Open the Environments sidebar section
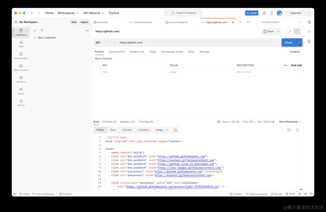The image size is (326, 212). [21, 56]
